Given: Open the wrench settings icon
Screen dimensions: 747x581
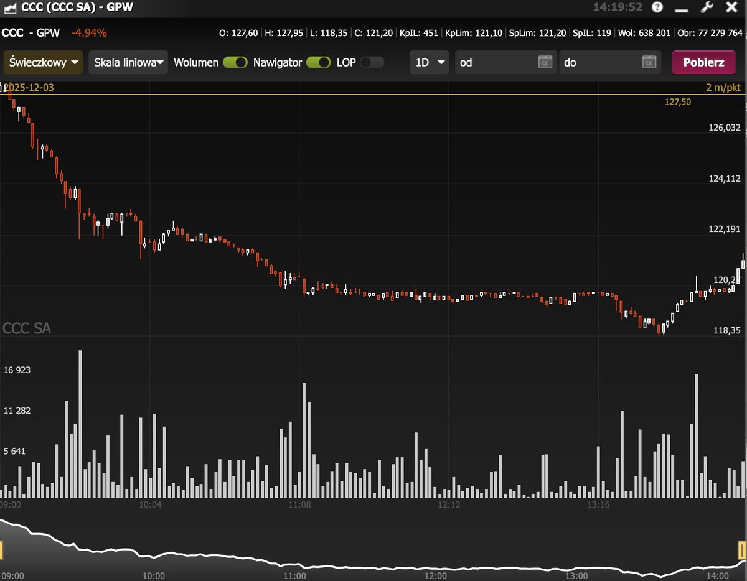Looking at the screenshot, I should click(706, 7).
